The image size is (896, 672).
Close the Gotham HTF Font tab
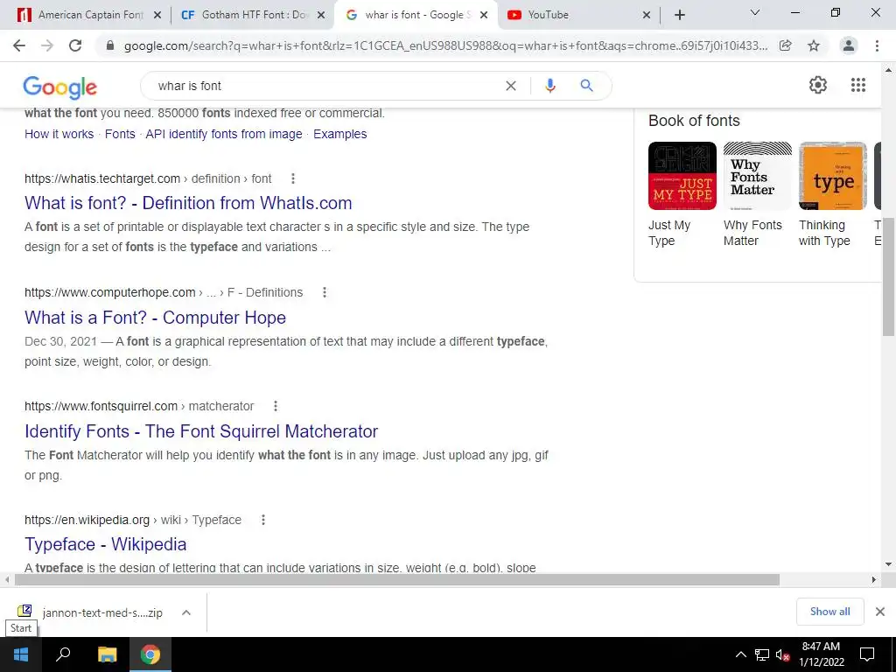pyautogui.click(x=321, y=16)
